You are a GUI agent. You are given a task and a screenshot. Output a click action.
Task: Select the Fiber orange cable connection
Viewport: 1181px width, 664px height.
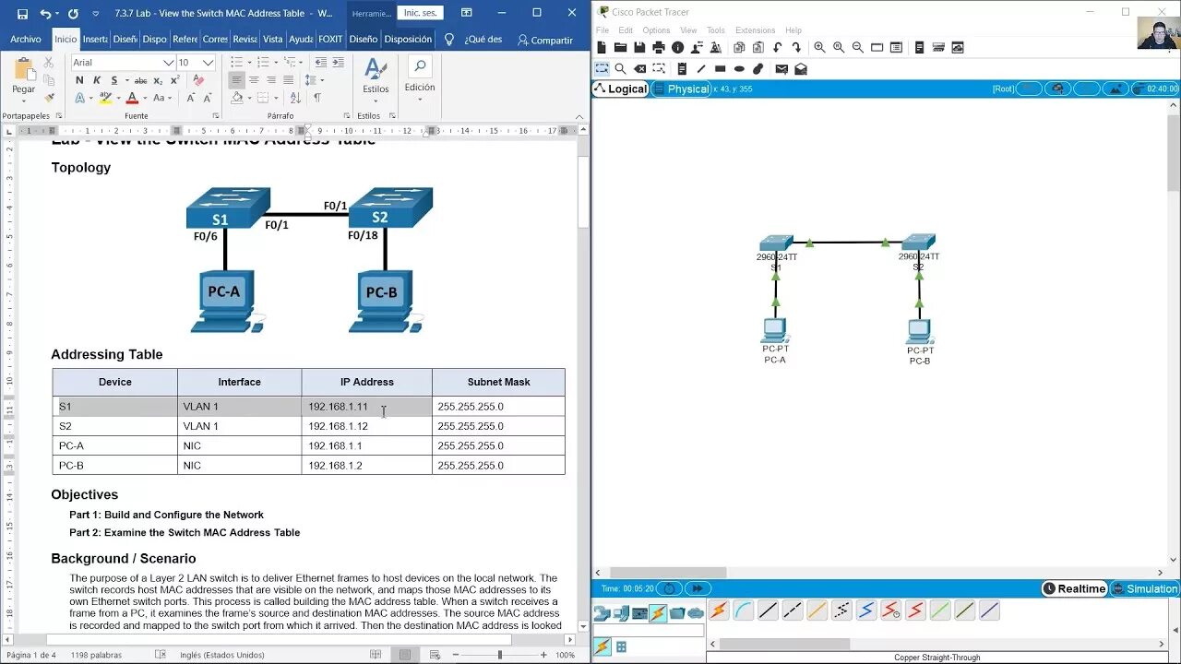tap(817, 611)
